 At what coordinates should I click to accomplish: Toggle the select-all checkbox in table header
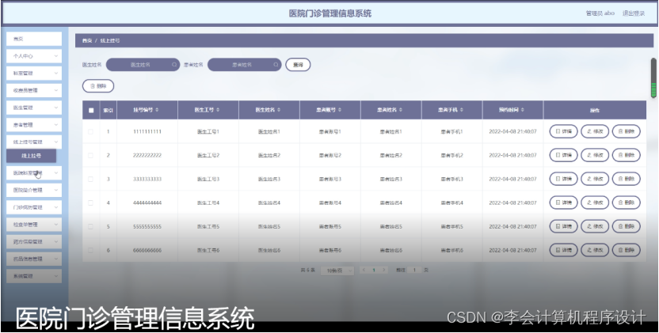91,111
